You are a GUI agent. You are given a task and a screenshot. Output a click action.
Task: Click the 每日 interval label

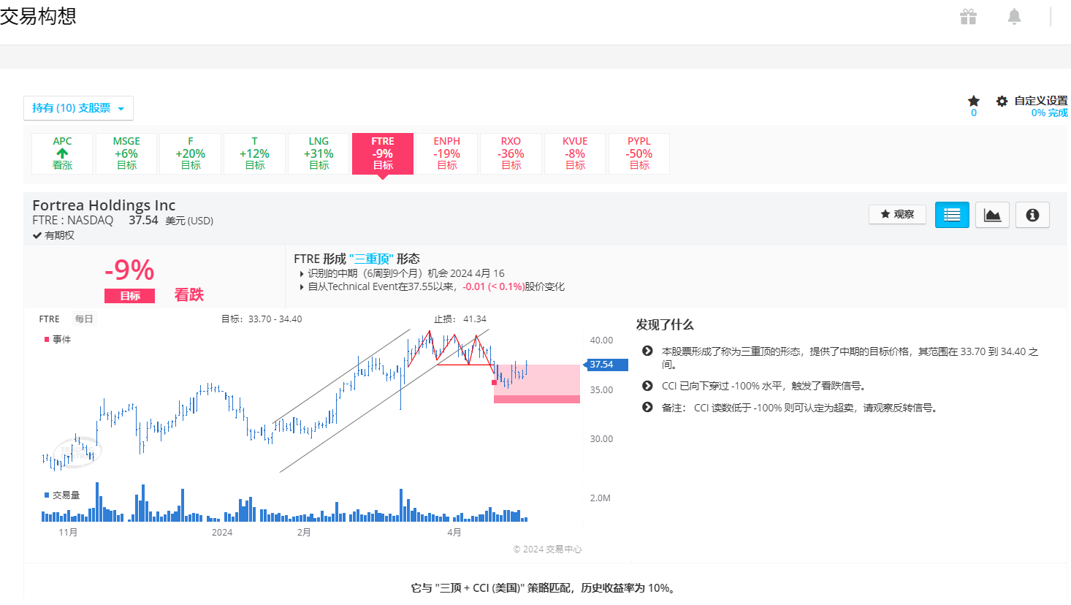[x=84, y=319]
